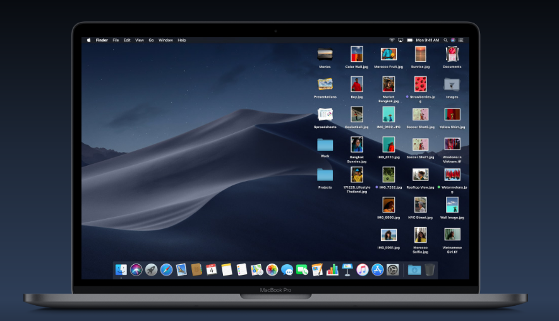Select the Work folder
This screenshot has width=559, height=321.
pyautogui.click(x=325, y=145)
